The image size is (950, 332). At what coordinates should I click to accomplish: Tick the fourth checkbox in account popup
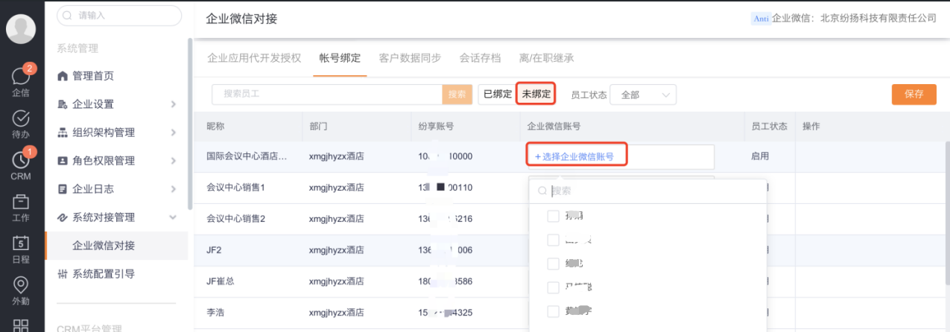tap(553, 287)
